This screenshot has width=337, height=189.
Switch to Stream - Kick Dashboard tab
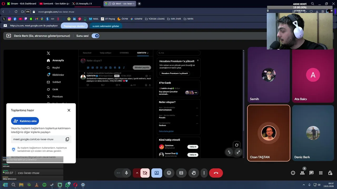point(22,4)
